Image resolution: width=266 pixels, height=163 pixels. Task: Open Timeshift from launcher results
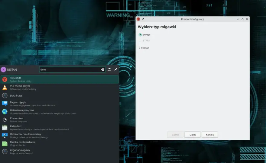click(x=60, y=79)
